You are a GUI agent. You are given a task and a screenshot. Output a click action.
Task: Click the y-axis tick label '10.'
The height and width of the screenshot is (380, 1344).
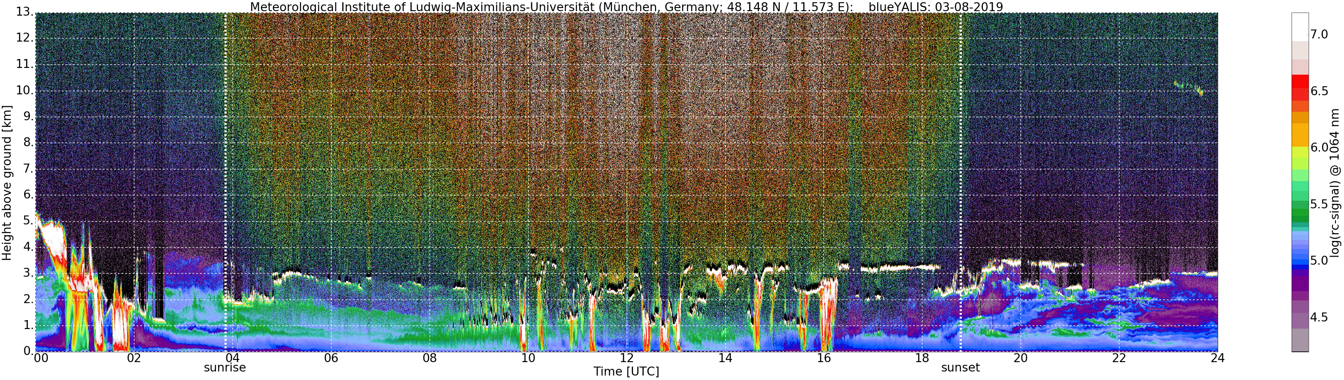tap(25, 90)
